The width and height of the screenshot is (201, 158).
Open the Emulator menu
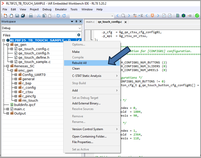(61, 9)
